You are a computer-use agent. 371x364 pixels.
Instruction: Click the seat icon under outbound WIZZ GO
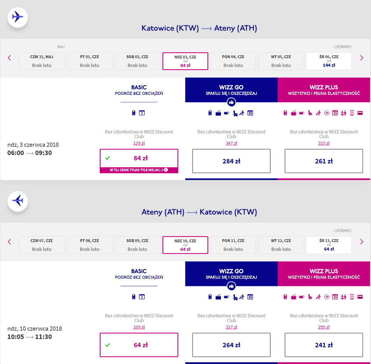point(235,113)
